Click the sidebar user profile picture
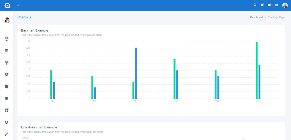 click(7, 20)
